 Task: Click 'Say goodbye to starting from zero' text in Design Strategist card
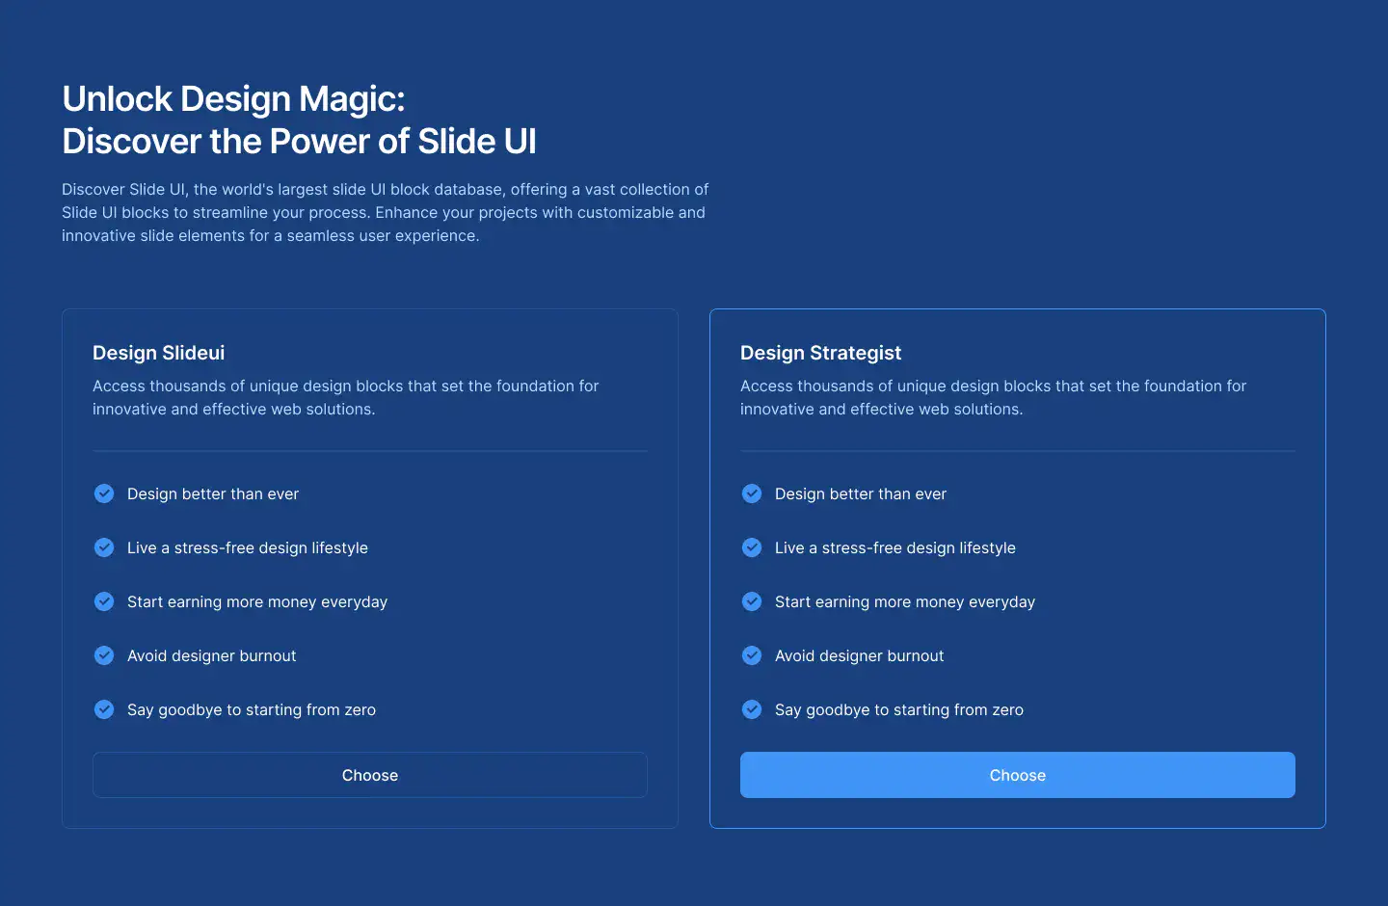pos(899,709)
